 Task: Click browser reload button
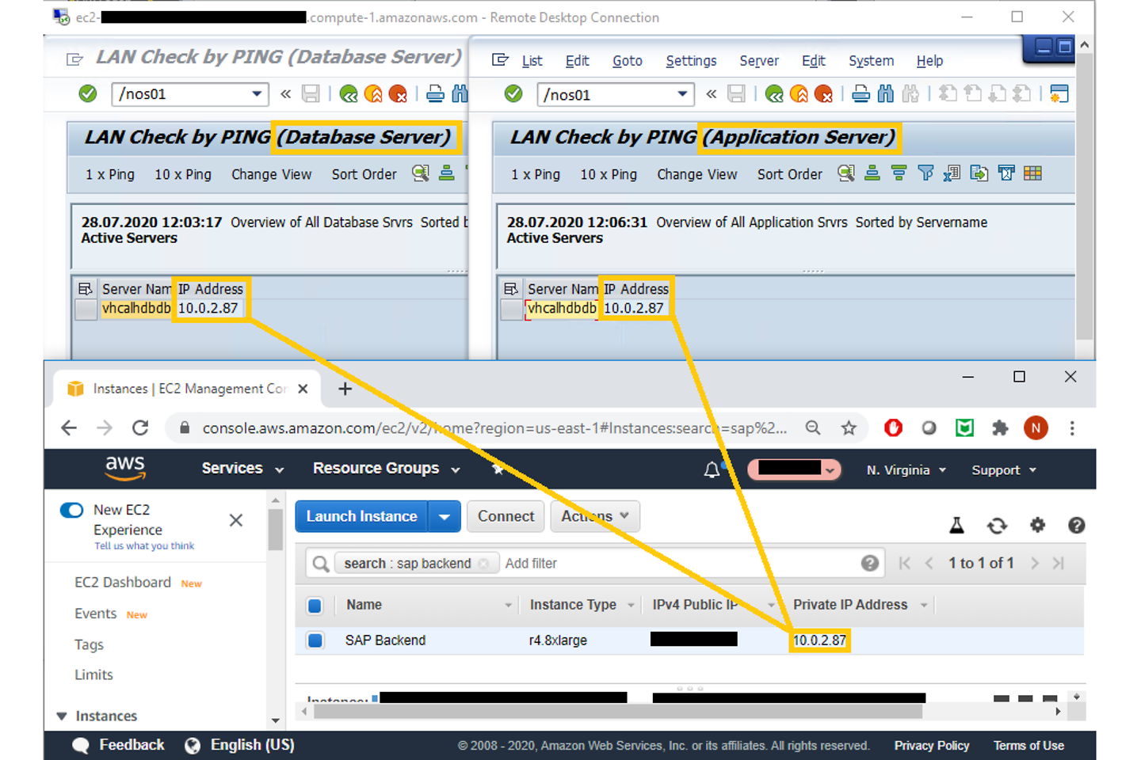(x=140, y=428)
